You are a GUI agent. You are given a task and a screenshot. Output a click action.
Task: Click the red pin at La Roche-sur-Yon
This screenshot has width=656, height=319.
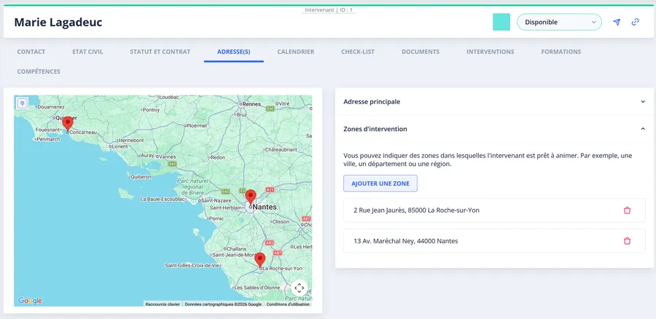pyautogui.click(x=260, y=259)
